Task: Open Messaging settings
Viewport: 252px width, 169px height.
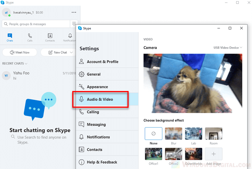Action: 107,124
